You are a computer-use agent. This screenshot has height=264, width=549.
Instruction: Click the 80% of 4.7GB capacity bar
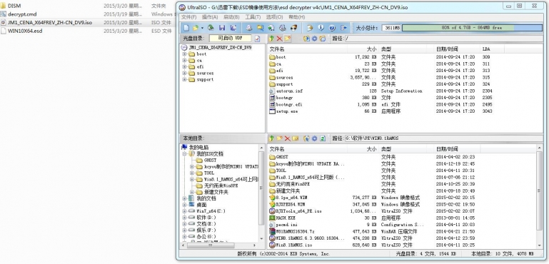click(x=472, y=28)
